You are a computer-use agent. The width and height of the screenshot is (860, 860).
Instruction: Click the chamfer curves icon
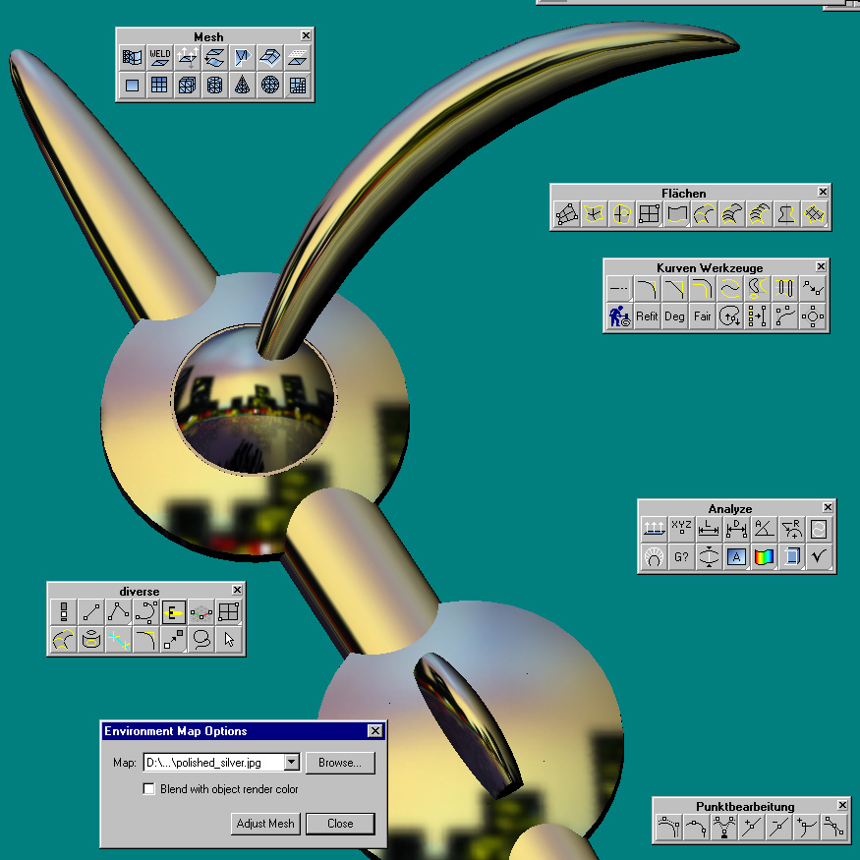tap(674, 289)
